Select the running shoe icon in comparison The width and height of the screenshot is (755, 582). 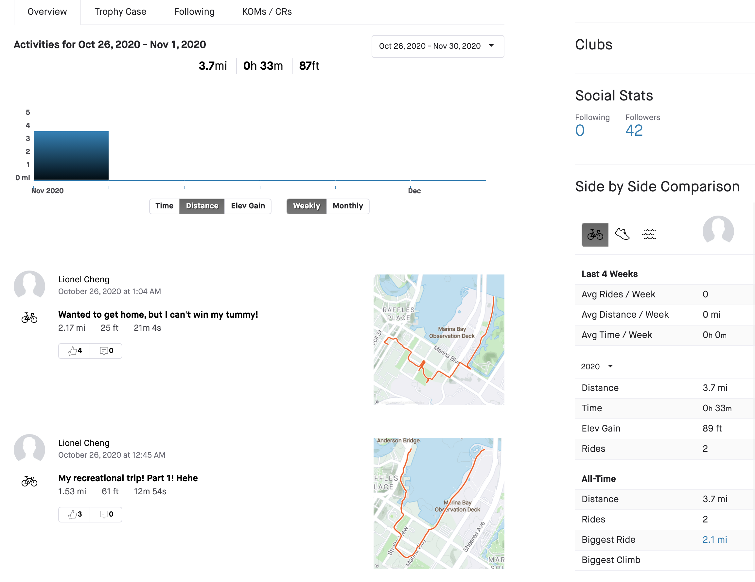coord(622,234)
